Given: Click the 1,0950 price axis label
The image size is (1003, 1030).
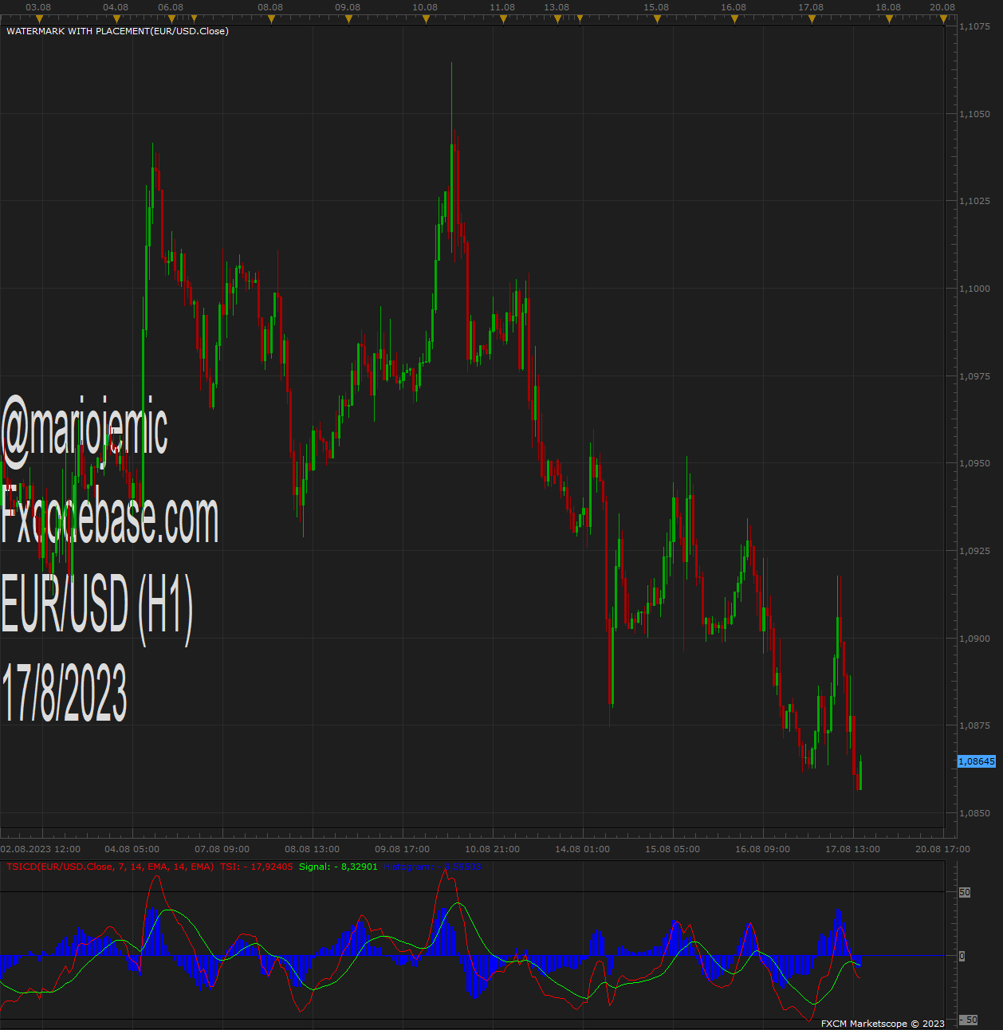Looking at the screenshot, I should pos(974,463).
